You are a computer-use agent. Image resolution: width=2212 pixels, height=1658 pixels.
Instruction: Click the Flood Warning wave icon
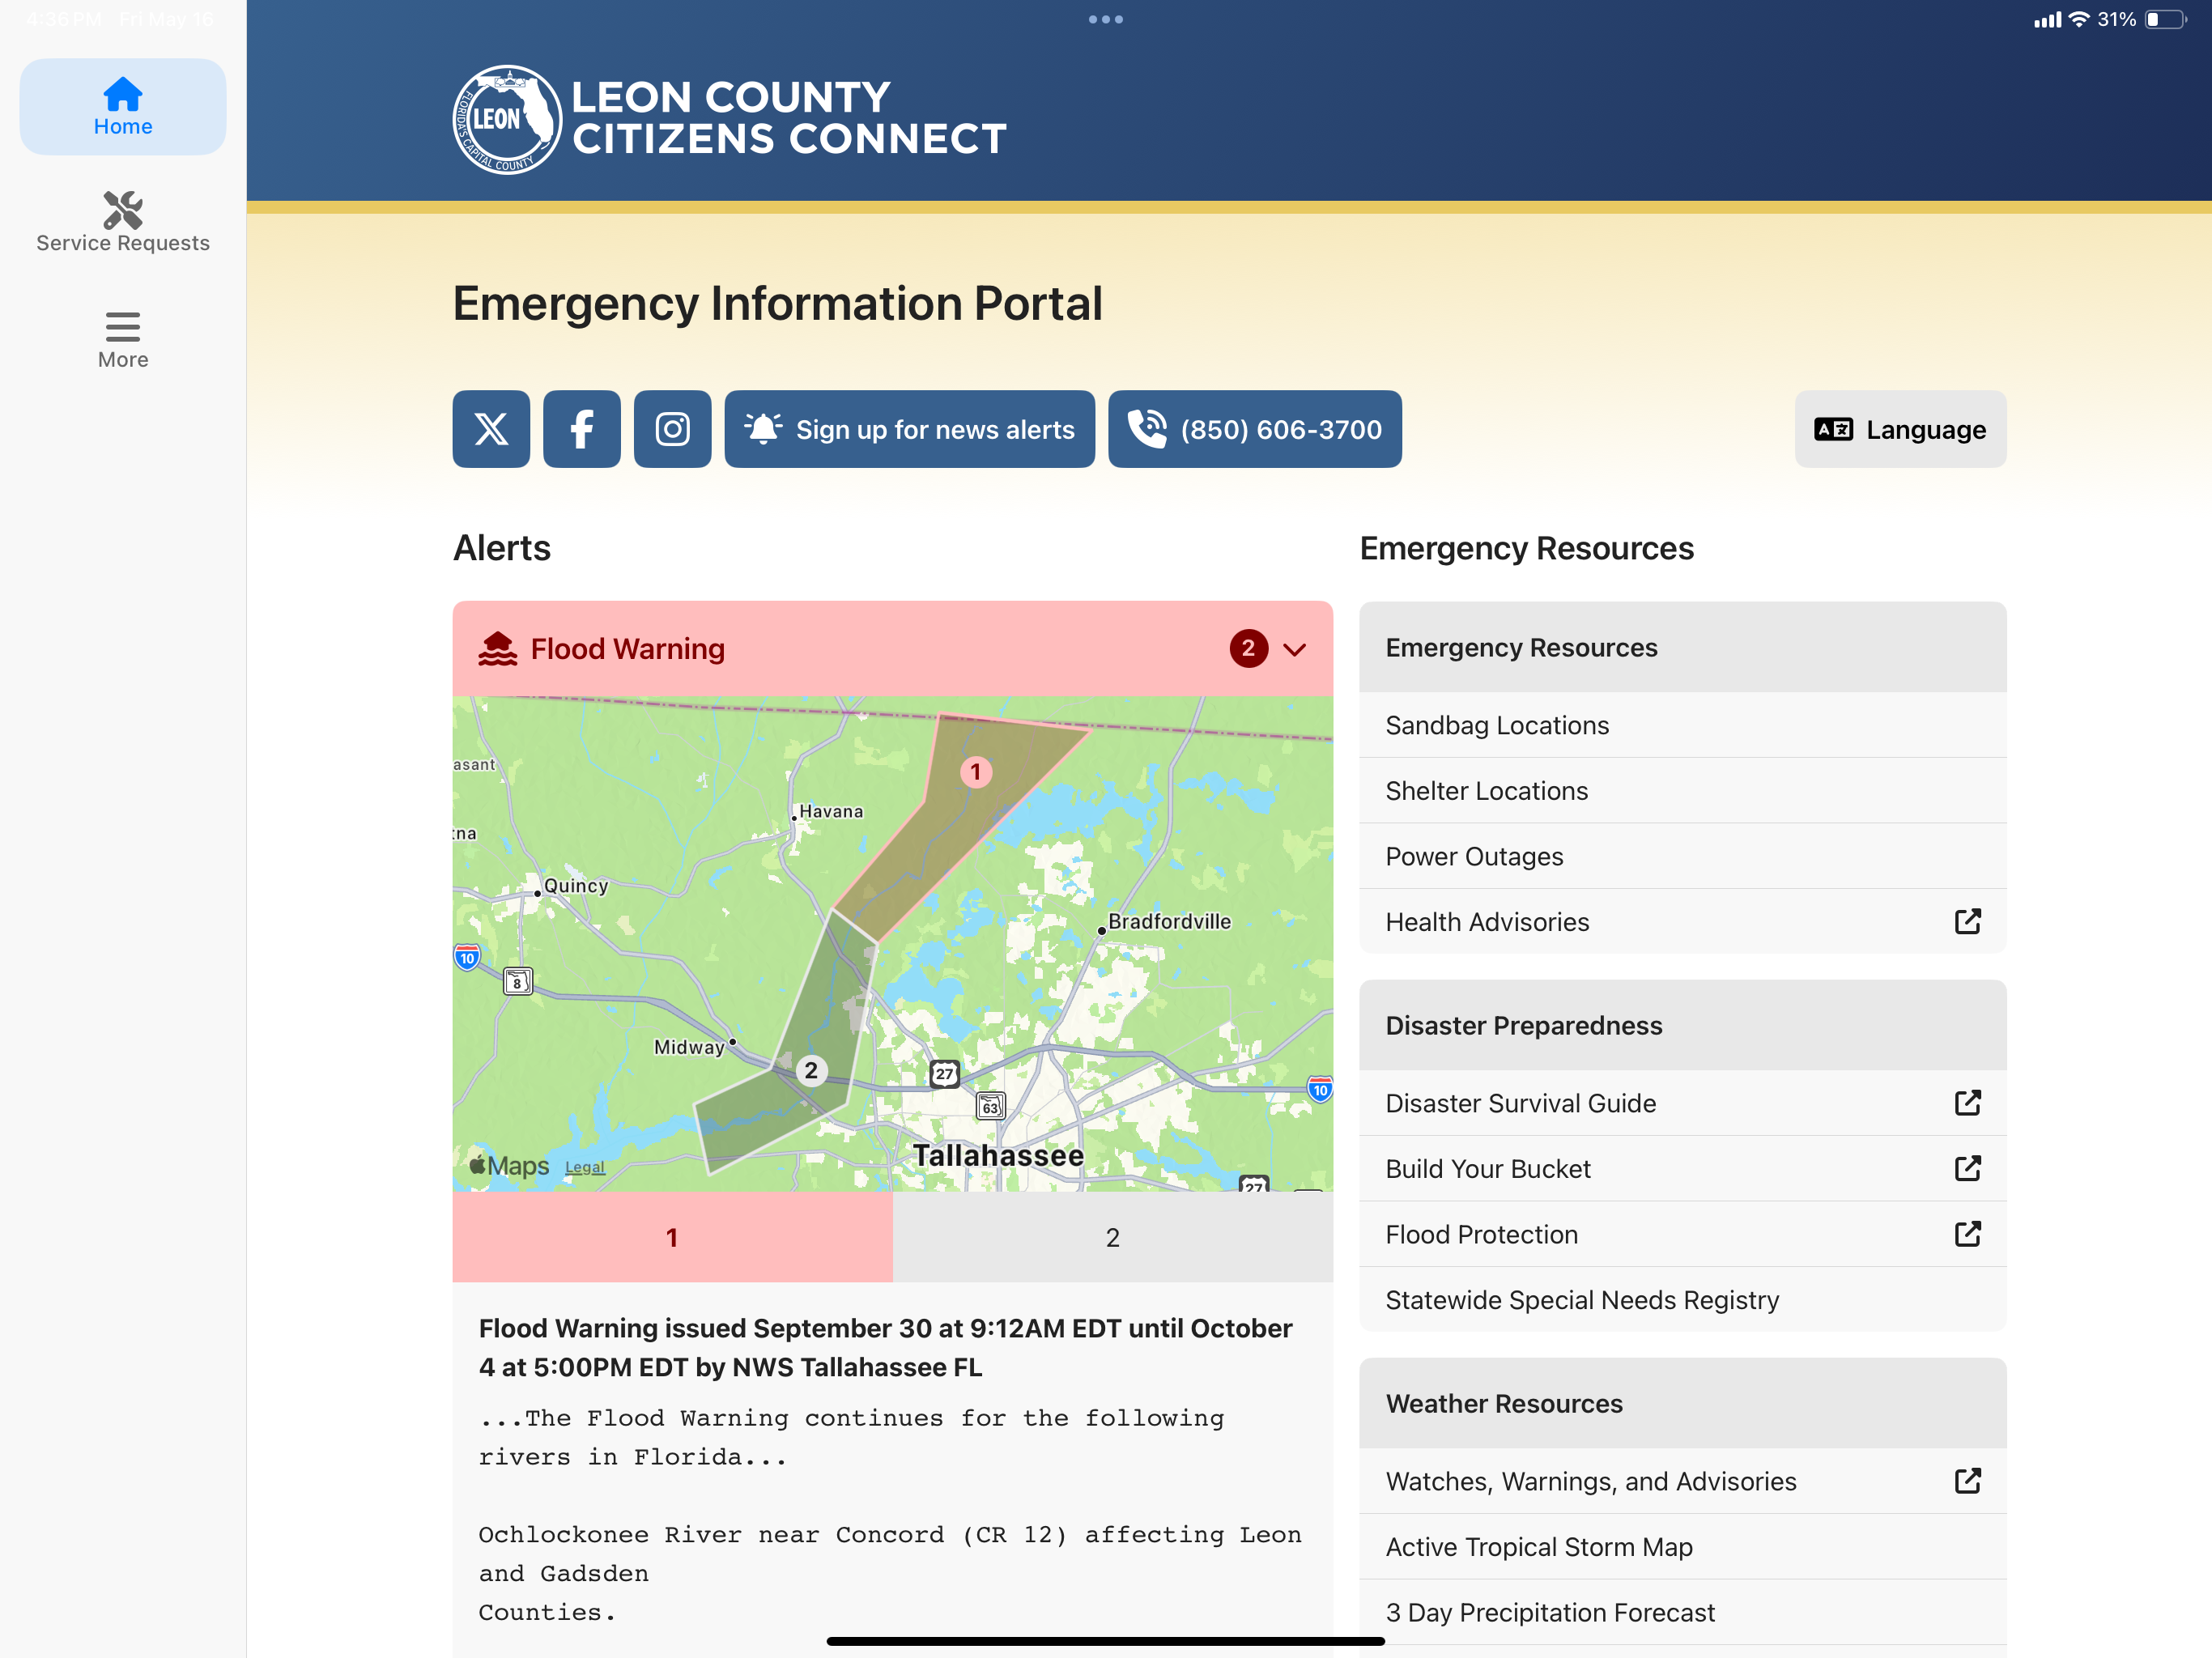click(x=497, y=649)
